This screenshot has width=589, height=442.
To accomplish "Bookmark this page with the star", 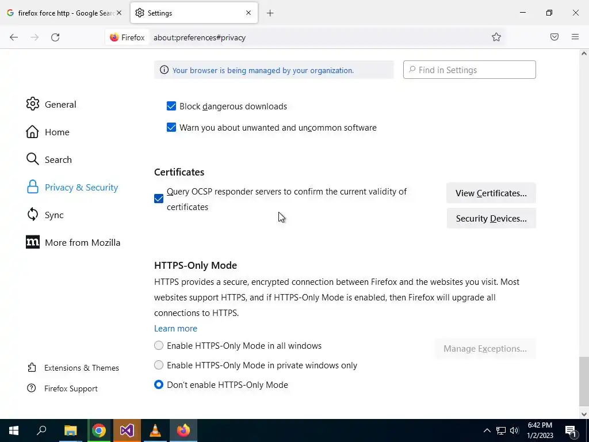I will (x=496, y=37).
